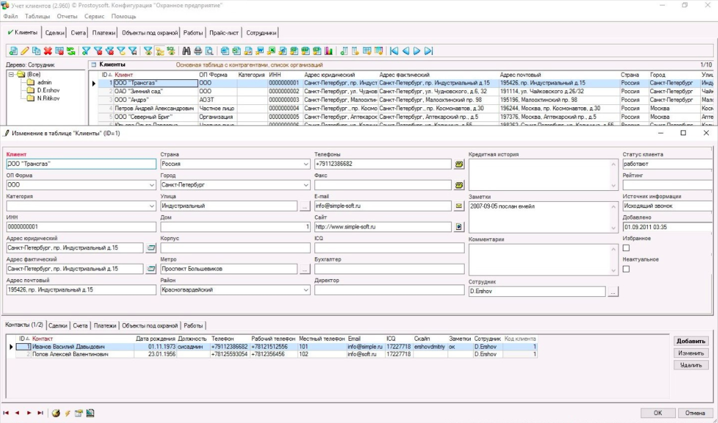Click the phone dial icon beside Телефоны

coord(459,164)
